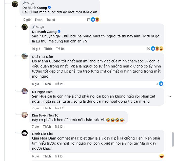Open Oanh Giò Chả profile avatar
Screen dimensions: 175x161
click(25, 133)
